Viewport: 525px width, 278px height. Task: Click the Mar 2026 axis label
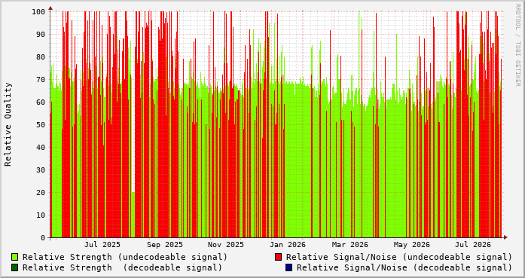[350, 245]
